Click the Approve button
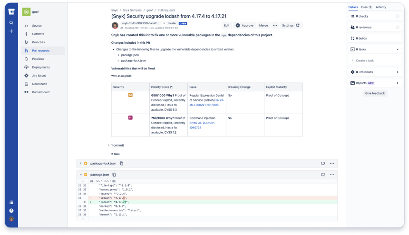This screenshot has height=235, width=409. pos(244,25)
